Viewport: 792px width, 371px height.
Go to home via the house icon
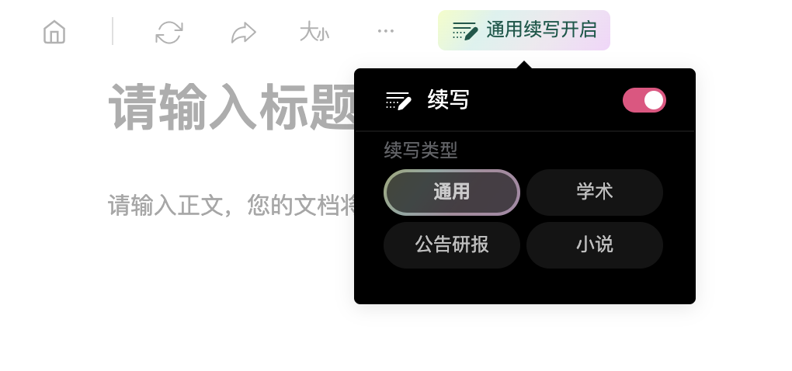(x=54, y=32)
